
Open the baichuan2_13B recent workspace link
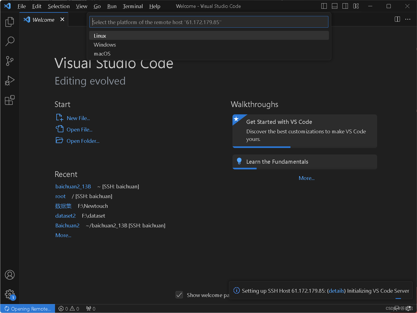73,186
